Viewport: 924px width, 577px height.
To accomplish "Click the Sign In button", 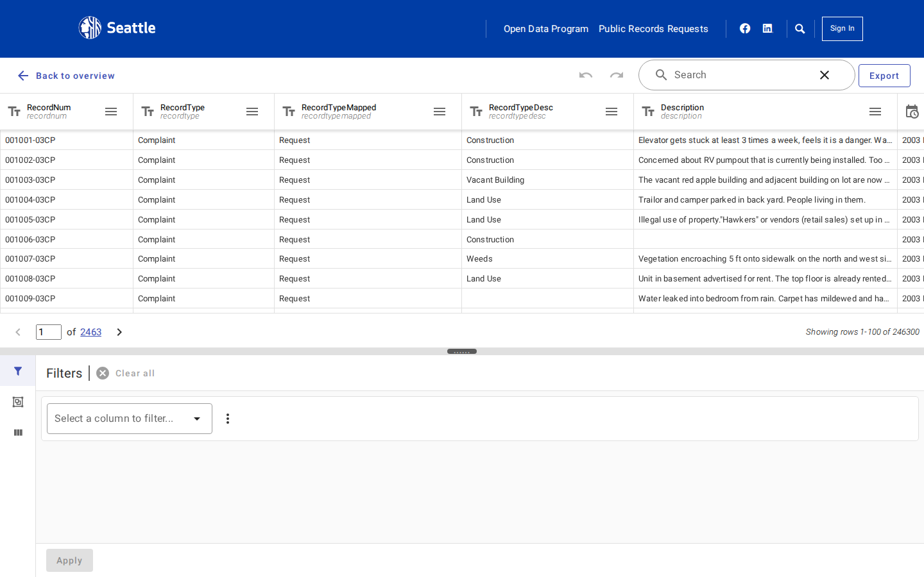I will pos(843,29).
